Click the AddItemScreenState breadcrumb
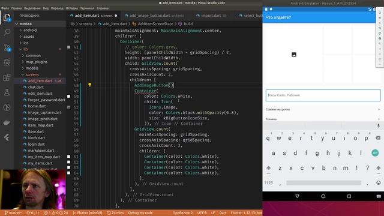Screen dimensions: 384x216 (x=155, y=24)
